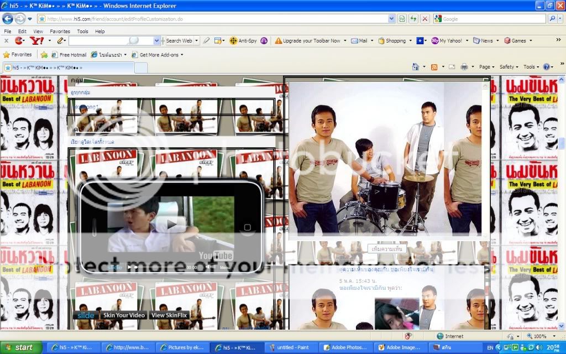This screenshot has height=354, width=566.
Task: Expand the address bar history dropdown
Action: point(391,19)
